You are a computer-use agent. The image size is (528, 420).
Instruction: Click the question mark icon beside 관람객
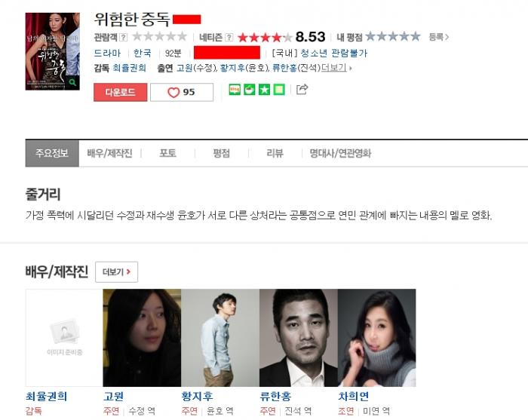pos(124,37)
